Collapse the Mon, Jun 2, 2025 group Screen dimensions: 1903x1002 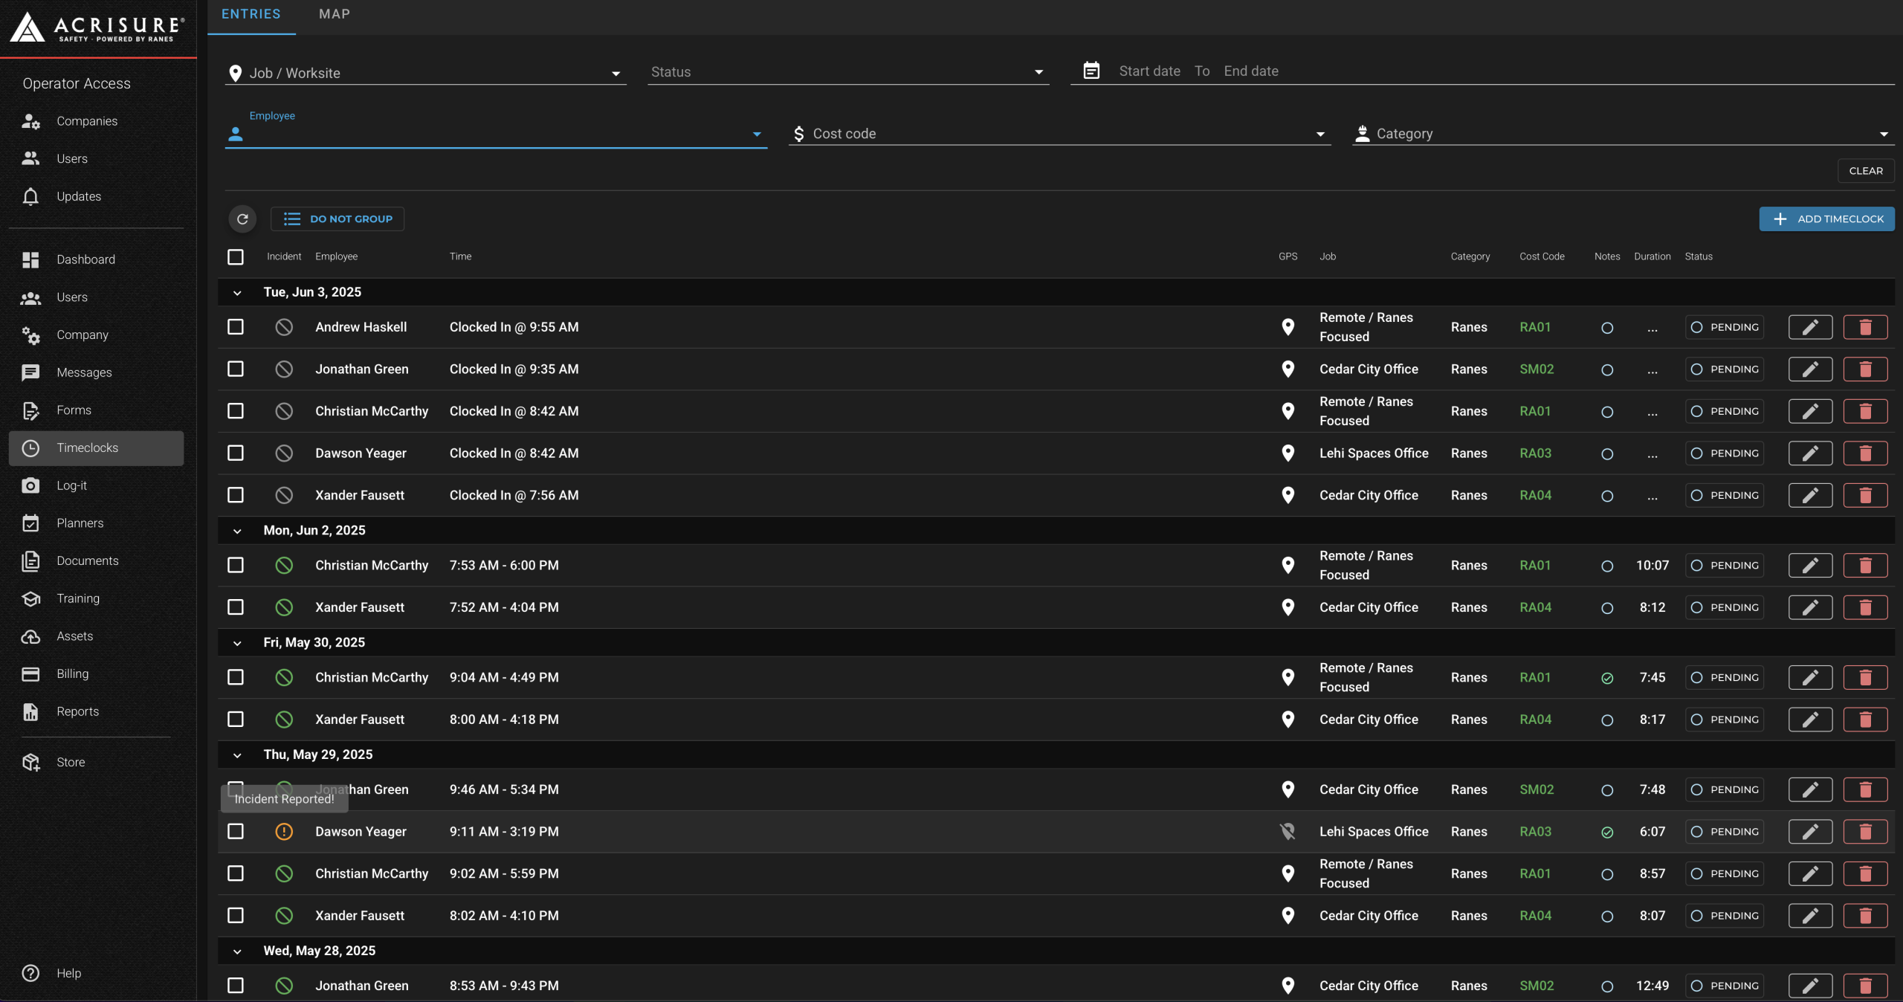pyautogui.click(x=237, y=531)
